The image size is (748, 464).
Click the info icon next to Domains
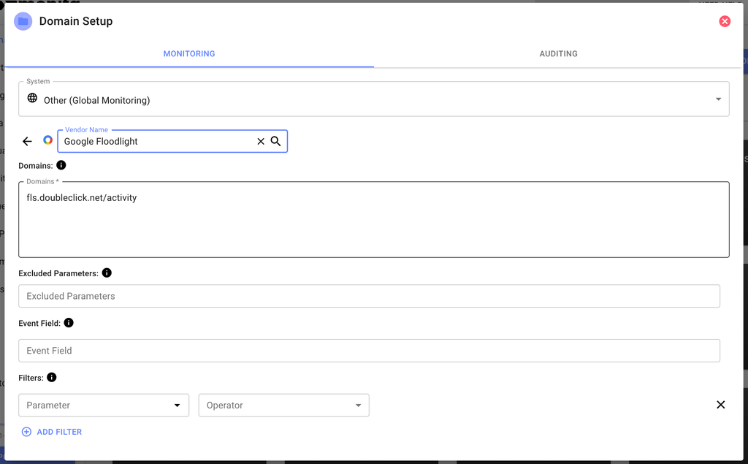[61, 165]
